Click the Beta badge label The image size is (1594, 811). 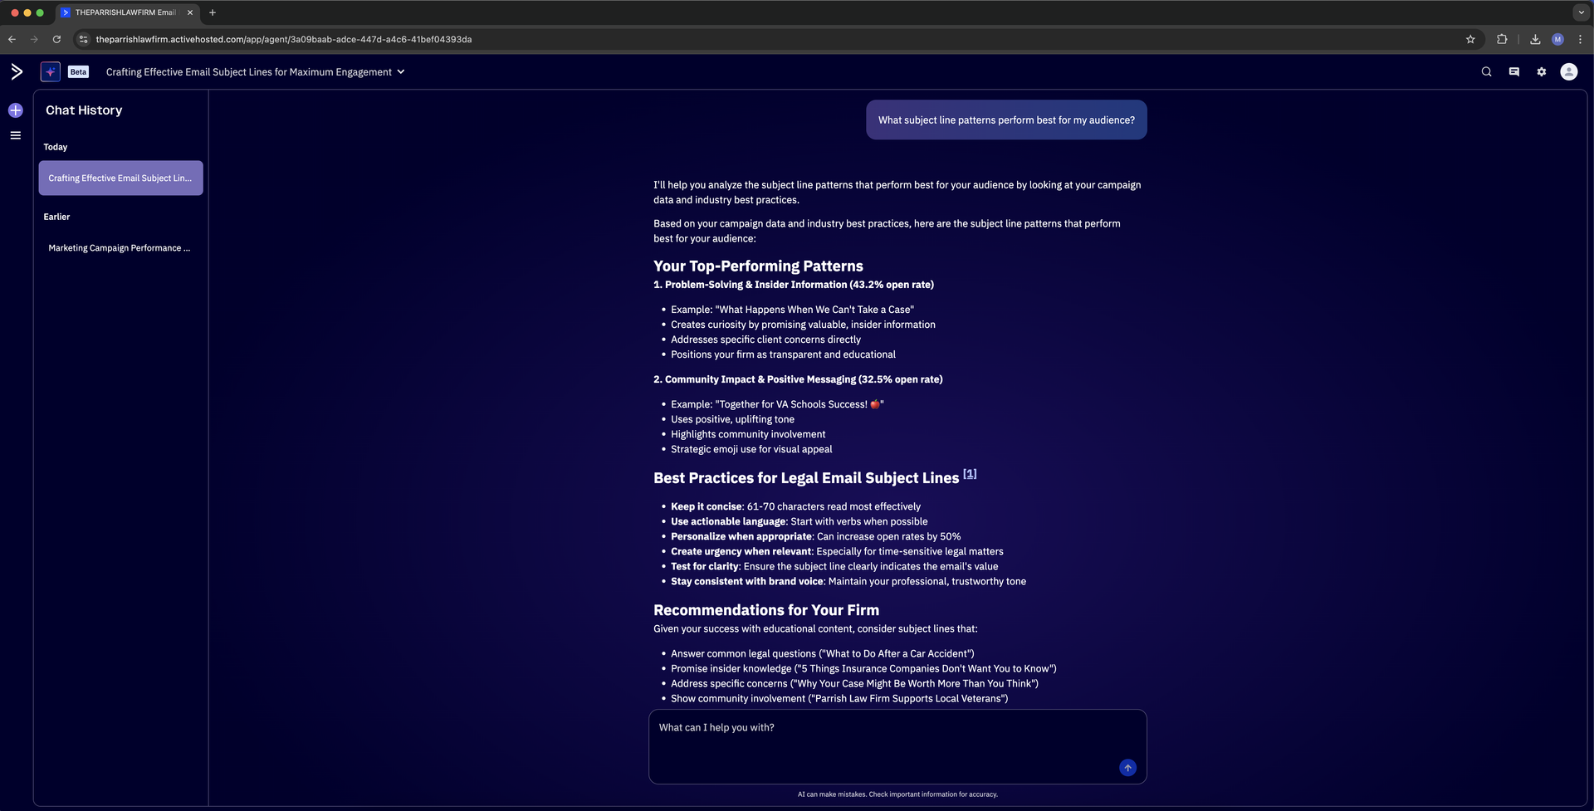pyautogui.click(x=78, y=72)
